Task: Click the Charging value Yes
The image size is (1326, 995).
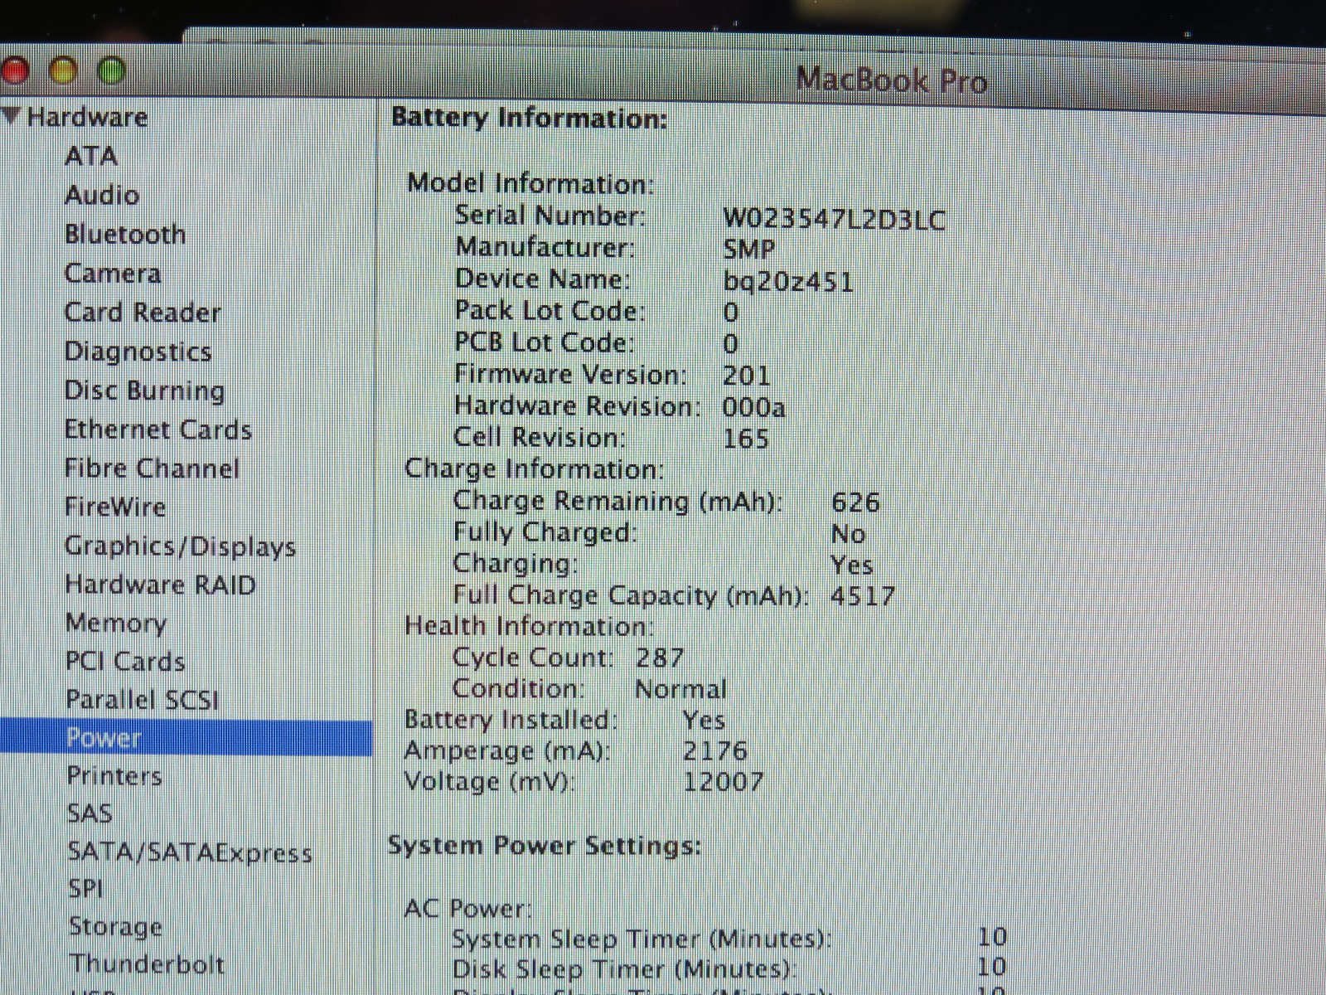Action: click(852, 565)
